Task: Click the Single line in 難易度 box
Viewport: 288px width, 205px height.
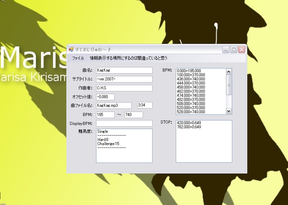Action: 103,131
